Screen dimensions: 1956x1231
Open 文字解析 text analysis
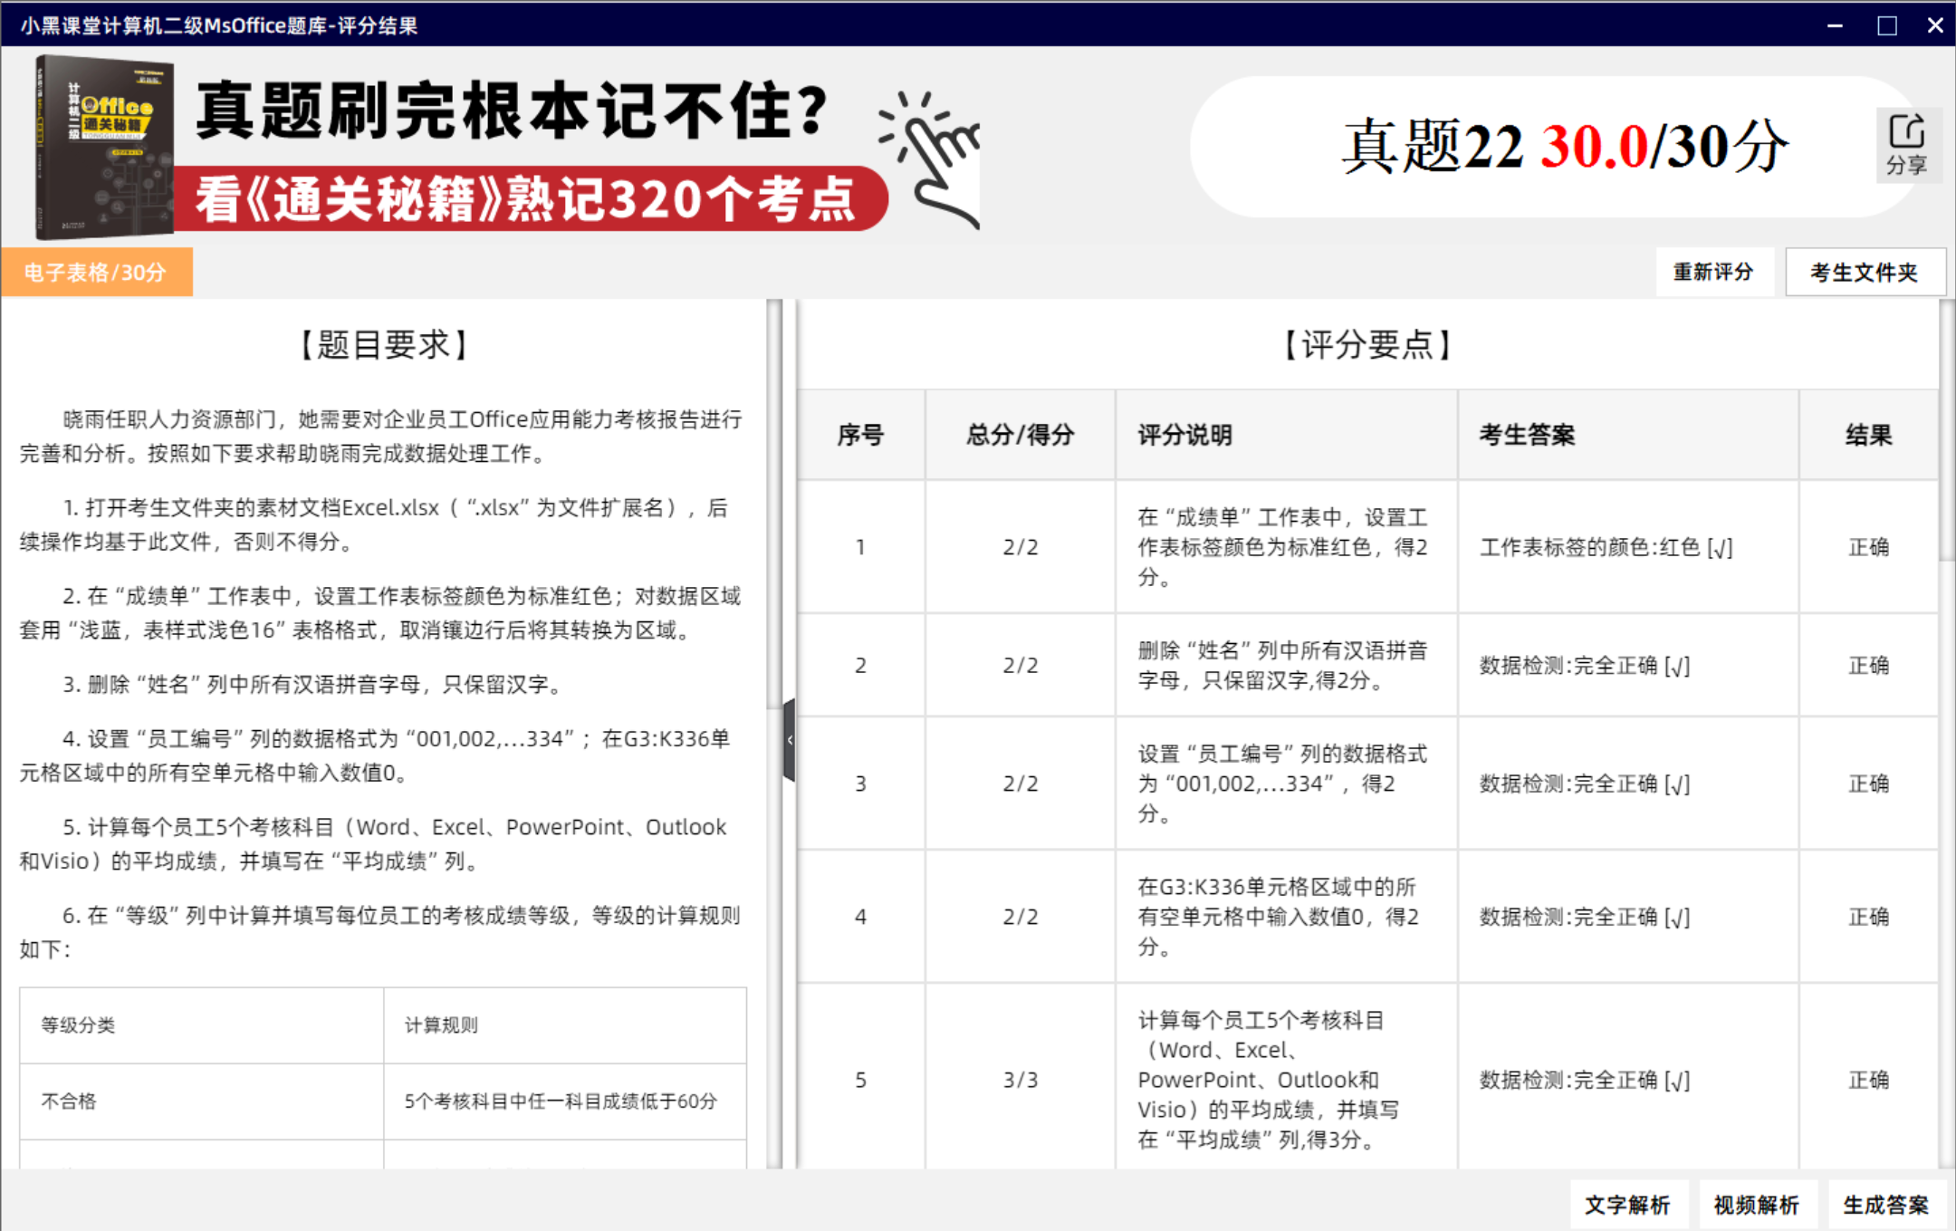[x=1627, y=1205]
